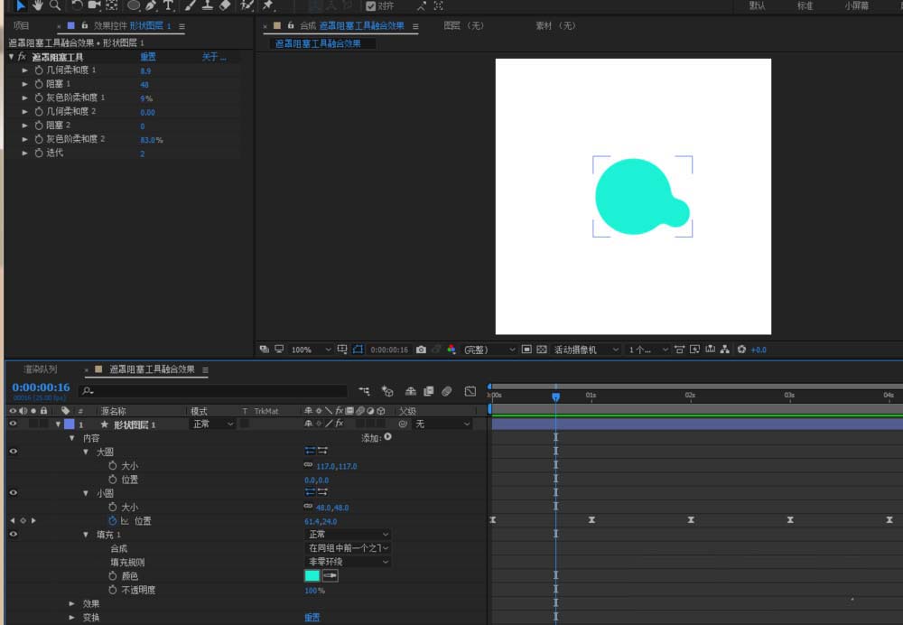Hide the 大圆 shape with its eye icon

[x=13, y=452]
